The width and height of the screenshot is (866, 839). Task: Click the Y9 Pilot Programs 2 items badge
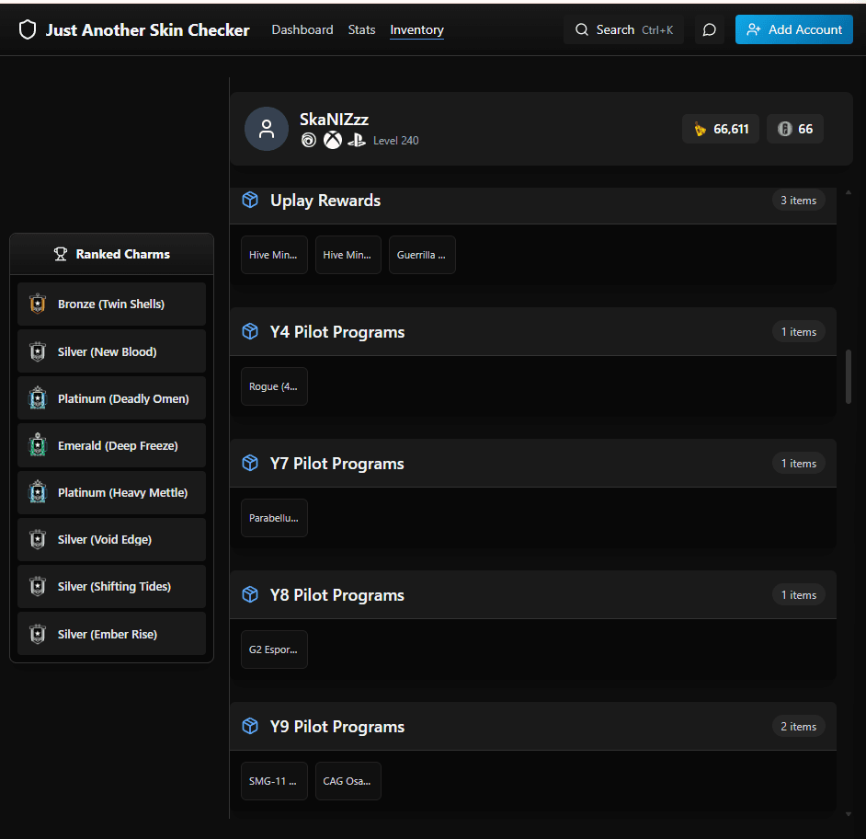[798, 726]
